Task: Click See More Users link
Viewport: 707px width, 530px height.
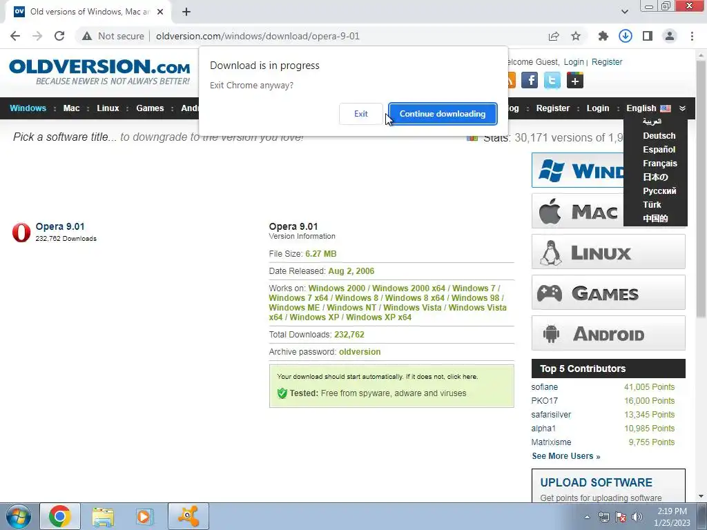Action: point(566,456)
